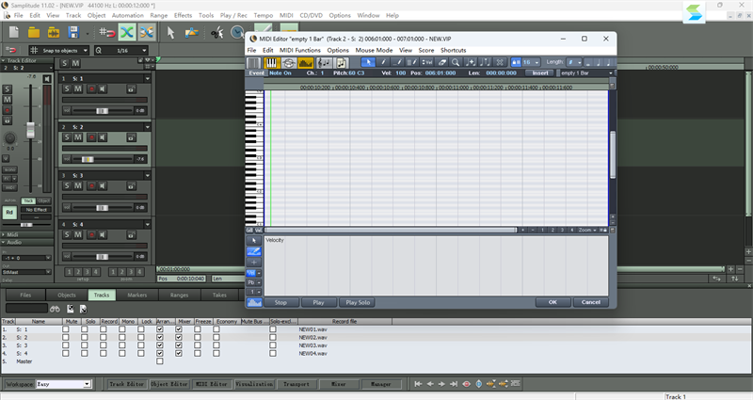Select the arrow pointer tool in main toolbar
This screenshot has width=753, height=400.
[171, 32]
